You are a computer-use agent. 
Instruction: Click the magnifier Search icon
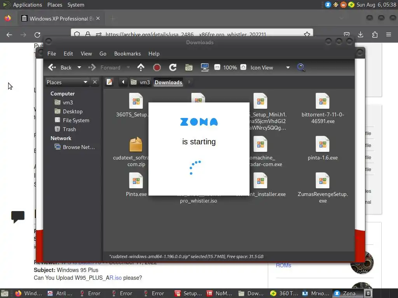click(301, 68)
